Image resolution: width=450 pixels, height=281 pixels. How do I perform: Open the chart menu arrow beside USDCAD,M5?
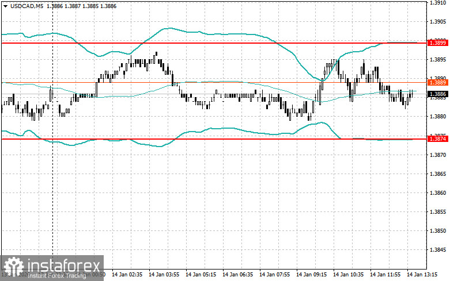(5, 6)
